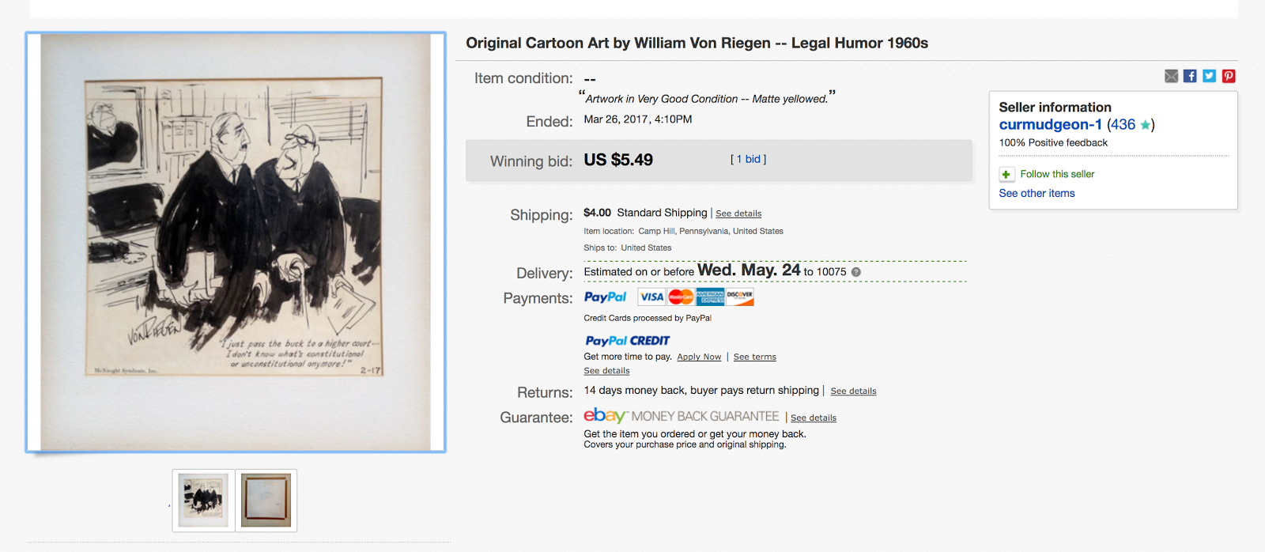Screen dimensions: 1265x552
Task: Click See other items link
Action: pos(1037,193)
